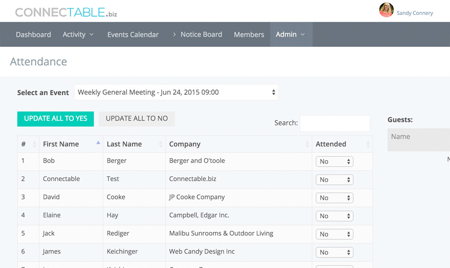This screenshot has height=268, width=450.
Task: Open Attended dropdown for Jack Rediger
Action: [x=334, y=234]
